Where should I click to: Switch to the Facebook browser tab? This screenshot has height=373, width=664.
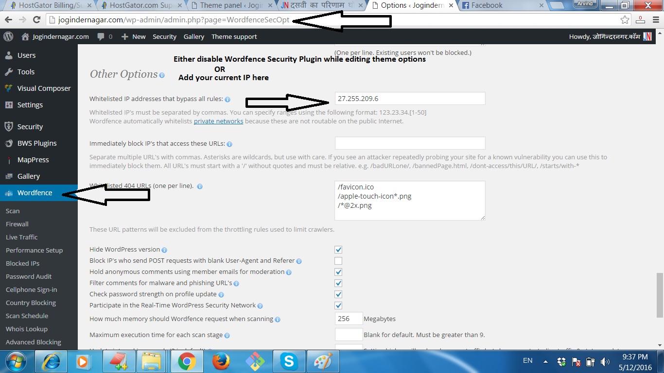(x=486, y=5)
